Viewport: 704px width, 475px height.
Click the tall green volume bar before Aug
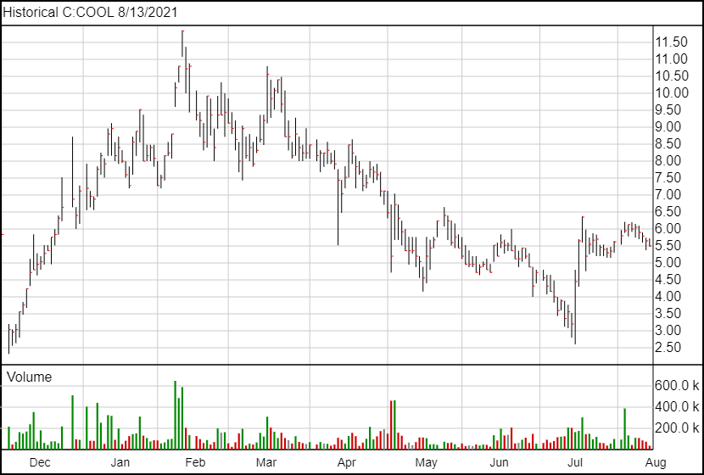coord(624,428)
